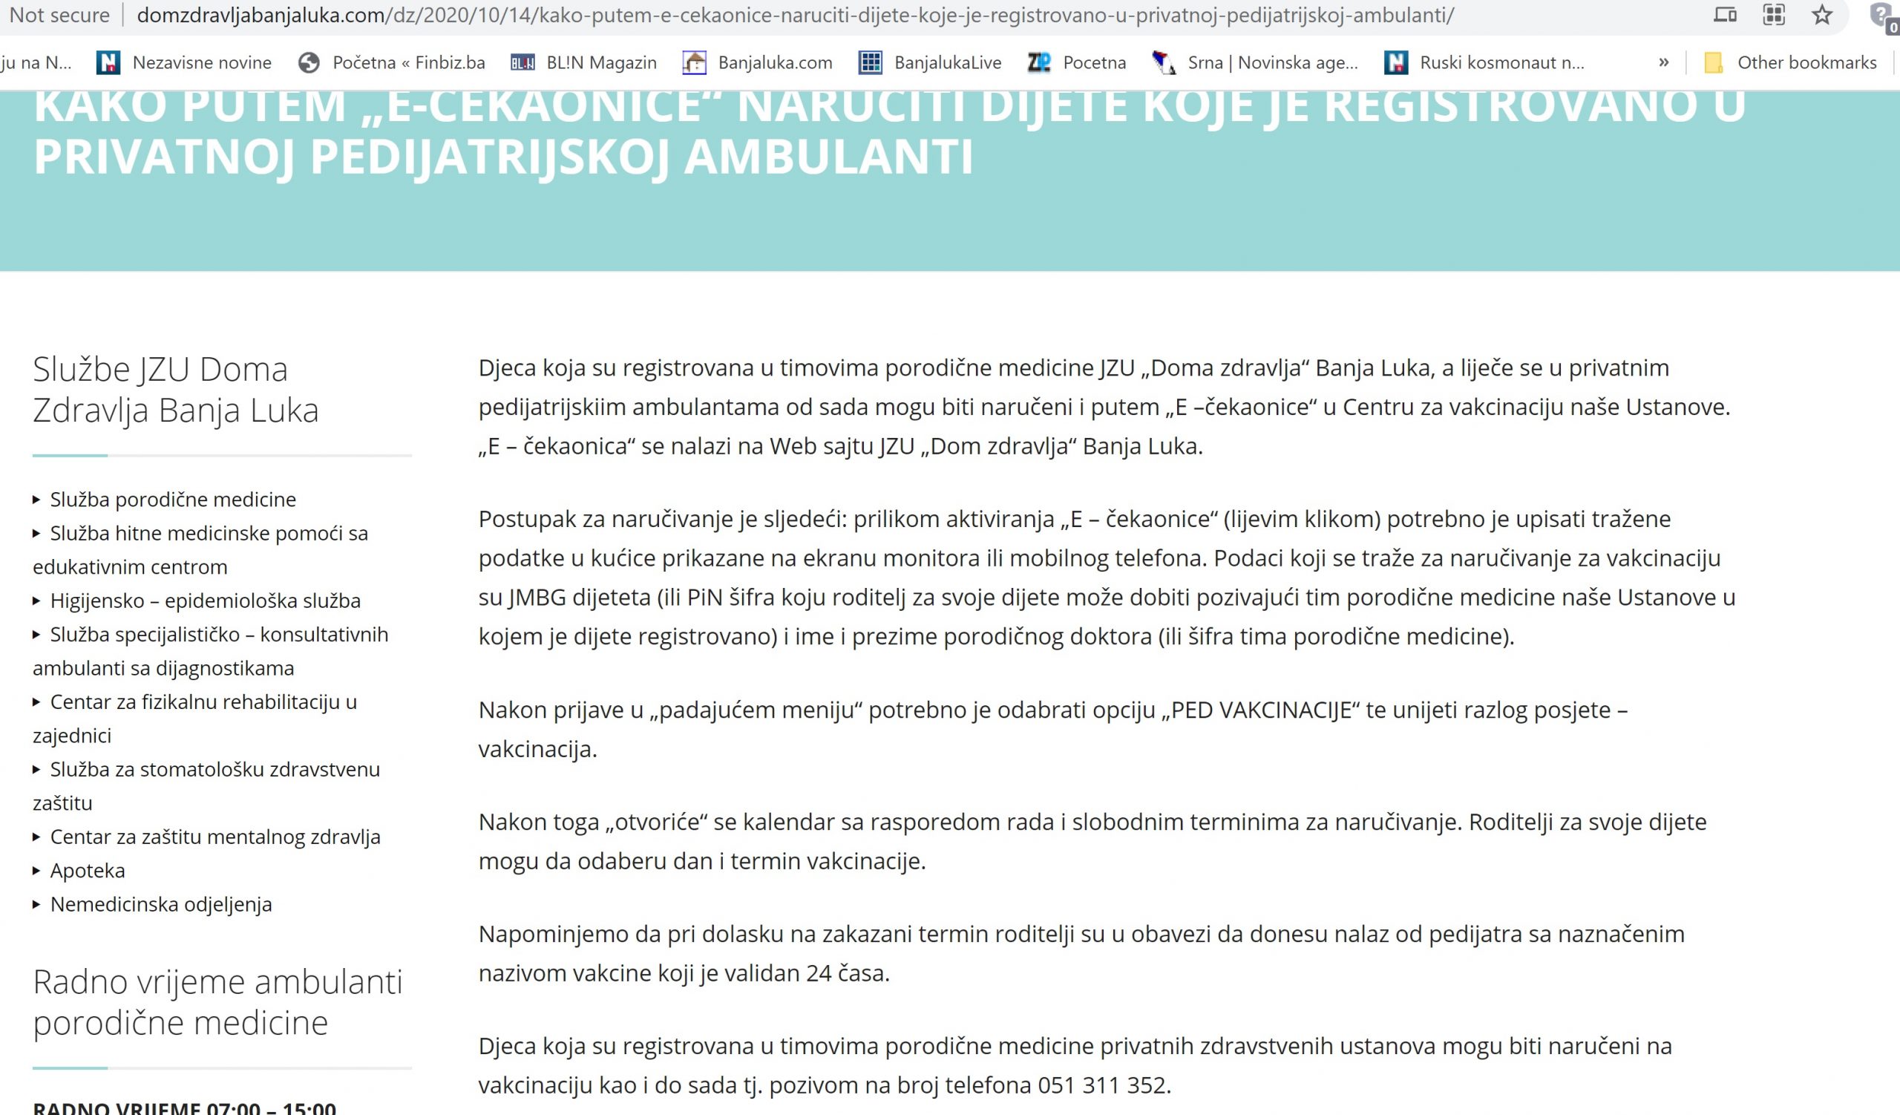Click the Nezavisne novine bookmark favicon
This screenshot has height=1115, width=1900.
(108, 62)
